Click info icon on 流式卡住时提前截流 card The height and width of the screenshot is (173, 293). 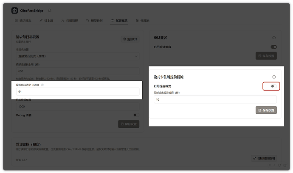(274, 77)
